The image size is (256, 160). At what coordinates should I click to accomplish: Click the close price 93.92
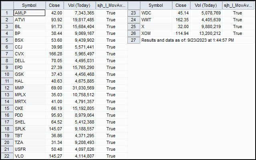56,20
